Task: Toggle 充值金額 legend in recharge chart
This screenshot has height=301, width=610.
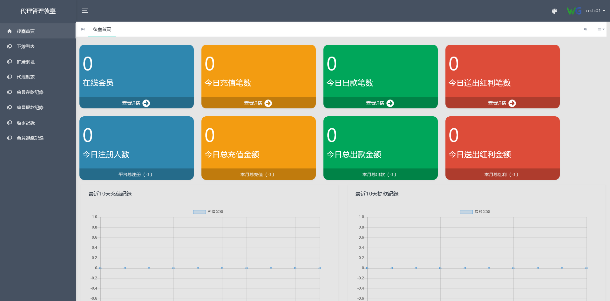Action: (x=208, y=212)
